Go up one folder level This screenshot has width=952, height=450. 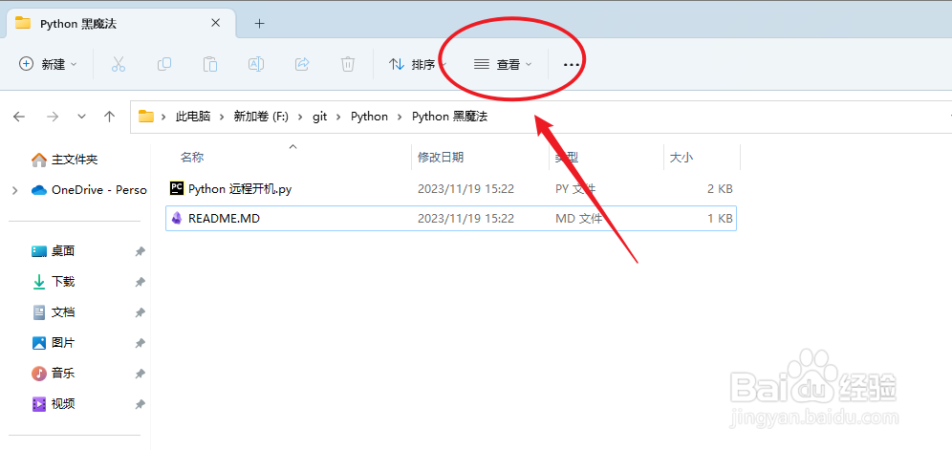[110, 117]
